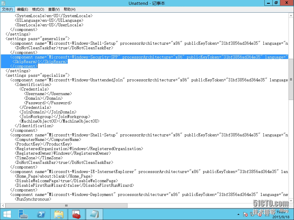Click the RegisteredOwner Windows line
The width and height of the screenshot is (294, 220).
click(x=63, y=153)
